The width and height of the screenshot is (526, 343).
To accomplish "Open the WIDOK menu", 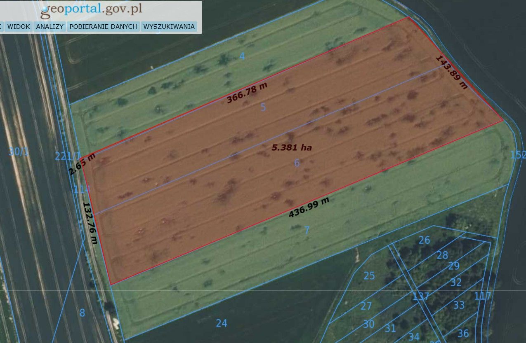I will (19, 27).
